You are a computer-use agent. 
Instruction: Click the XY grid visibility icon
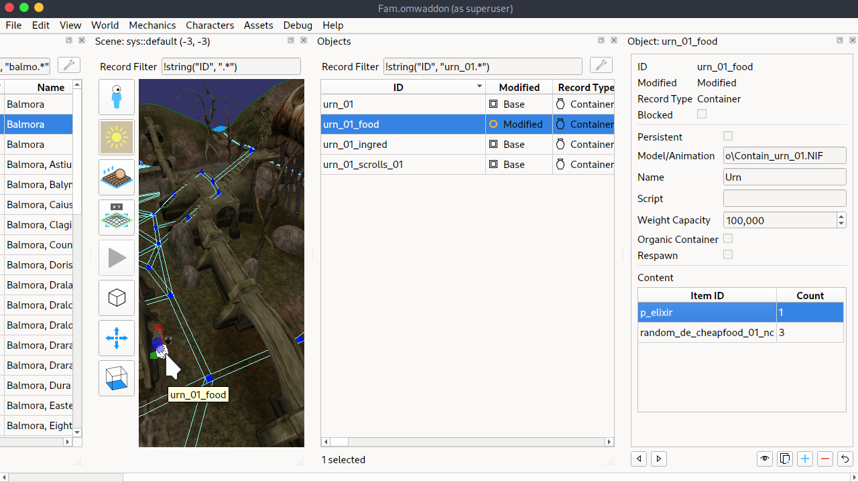117,218
